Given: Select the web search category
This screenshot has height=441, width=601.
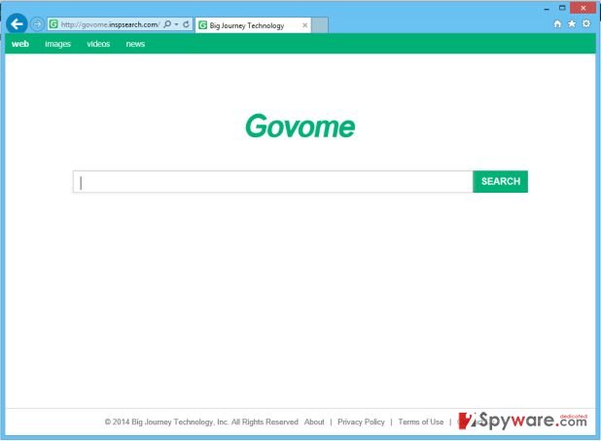Looking at the screenshot, I should pos(20,44).
